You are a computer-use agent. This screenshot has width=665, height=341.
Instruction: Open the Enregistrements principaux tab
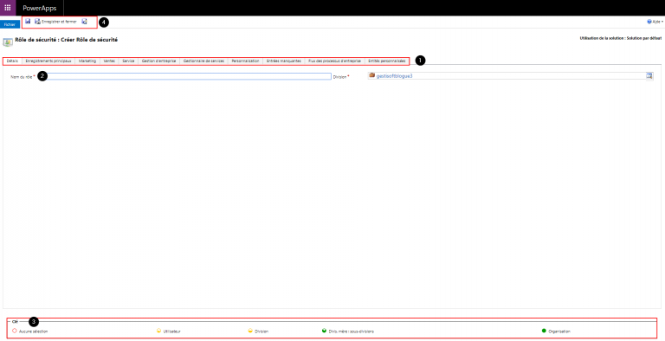coord(48,61)
